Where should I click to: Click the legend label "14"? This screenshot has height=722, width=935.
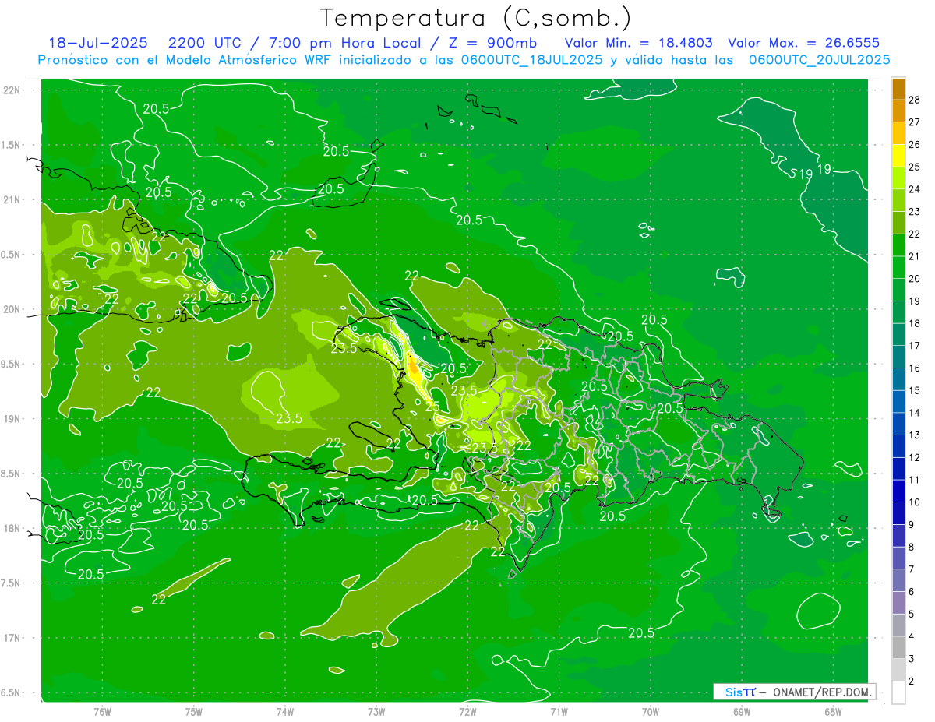click(914, 413)
